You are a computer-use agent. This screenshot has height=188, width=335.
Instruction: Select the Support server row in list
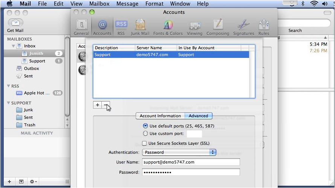(171, 55)
